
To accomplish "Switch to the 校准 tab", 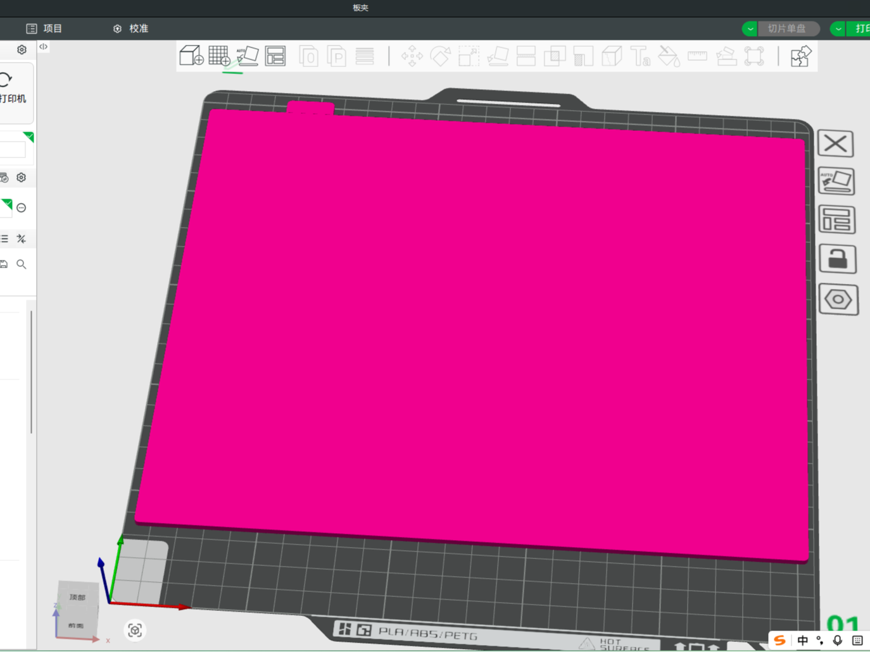I will pos(130,28).
